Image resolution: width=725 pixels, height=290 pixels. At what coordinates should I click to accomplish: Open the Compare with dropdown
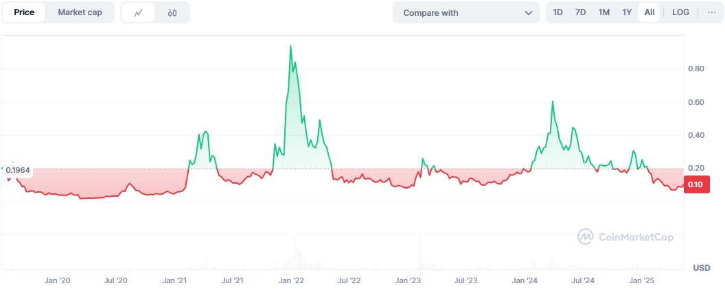tap(466, 12)
